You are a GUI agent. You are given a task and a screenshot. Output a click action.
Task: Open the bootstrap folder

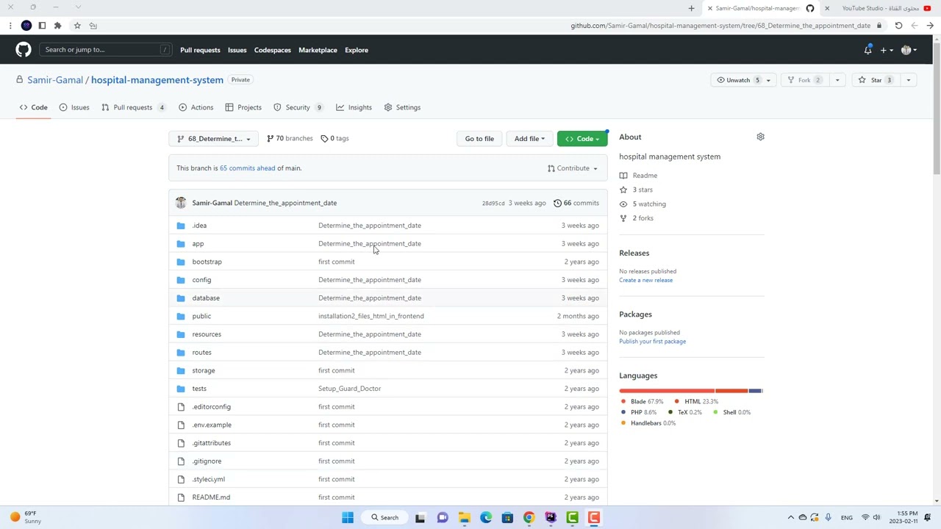(207, 262)
